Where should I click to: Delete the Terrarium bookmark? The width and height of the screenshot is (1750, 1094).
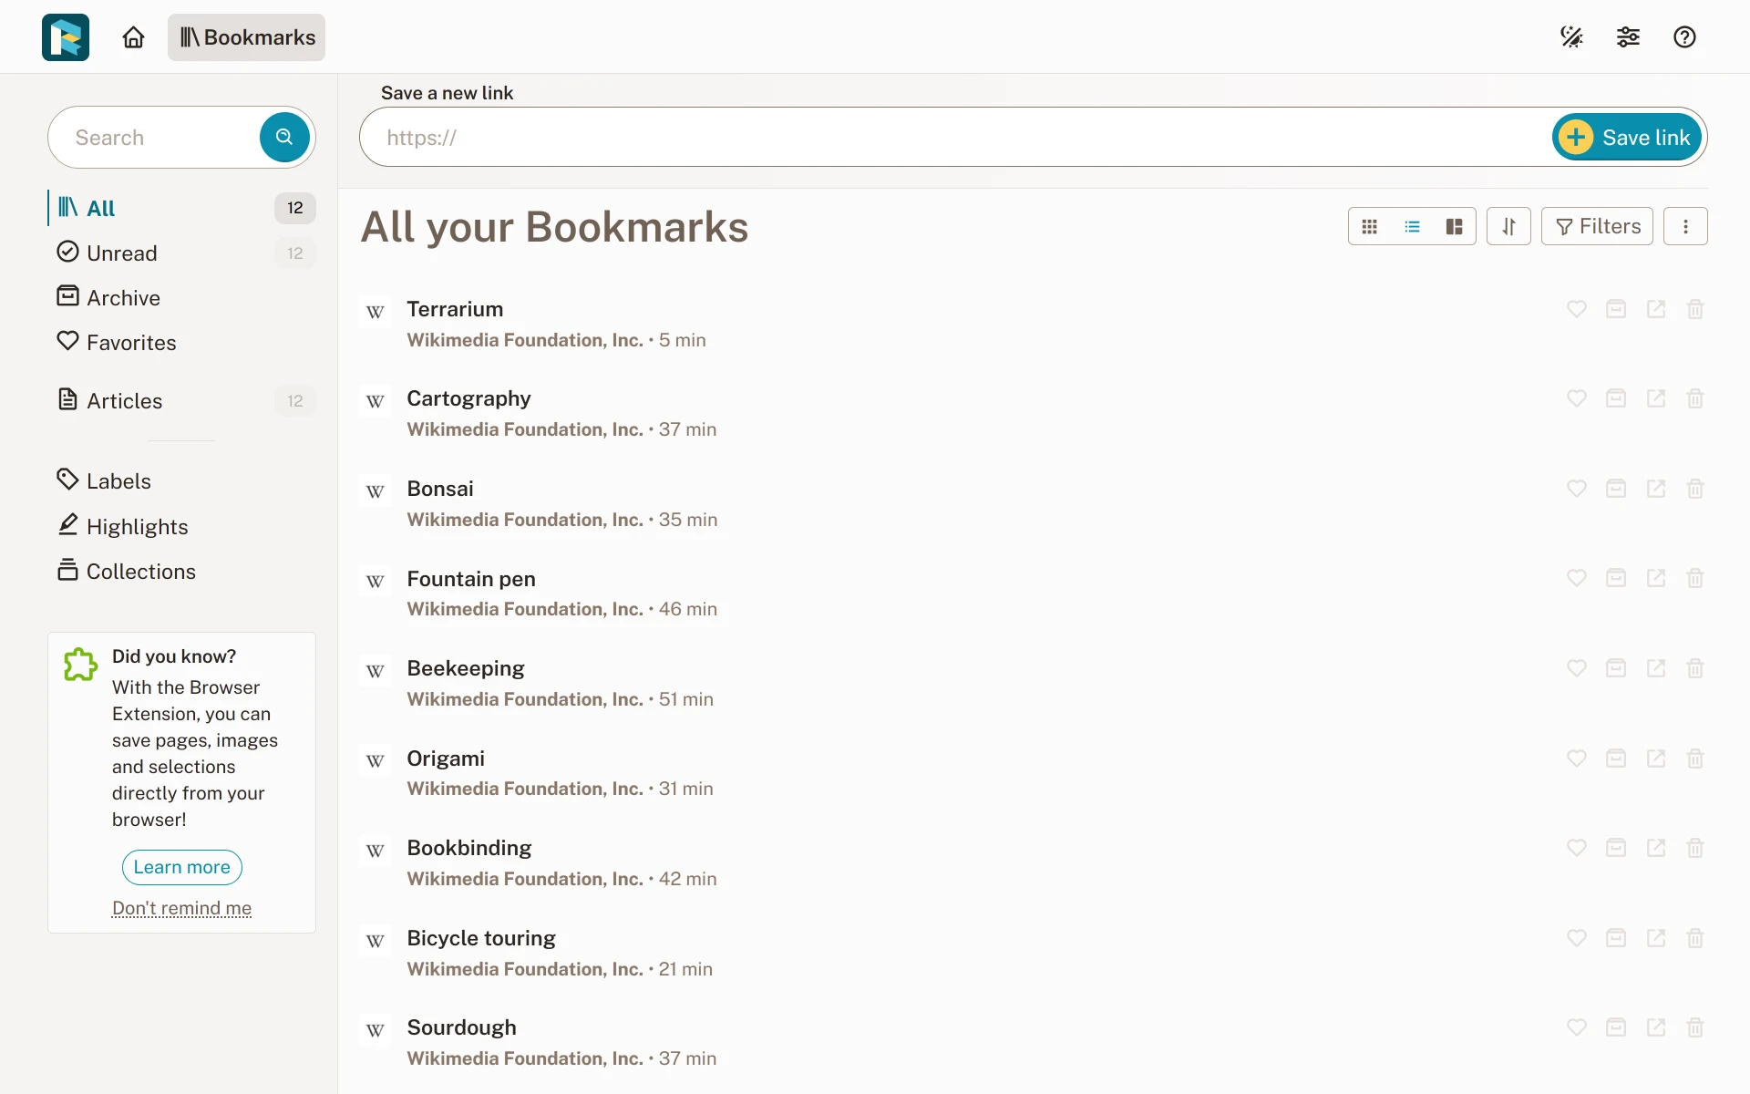pyautogui.click(x=1695, y=309)
